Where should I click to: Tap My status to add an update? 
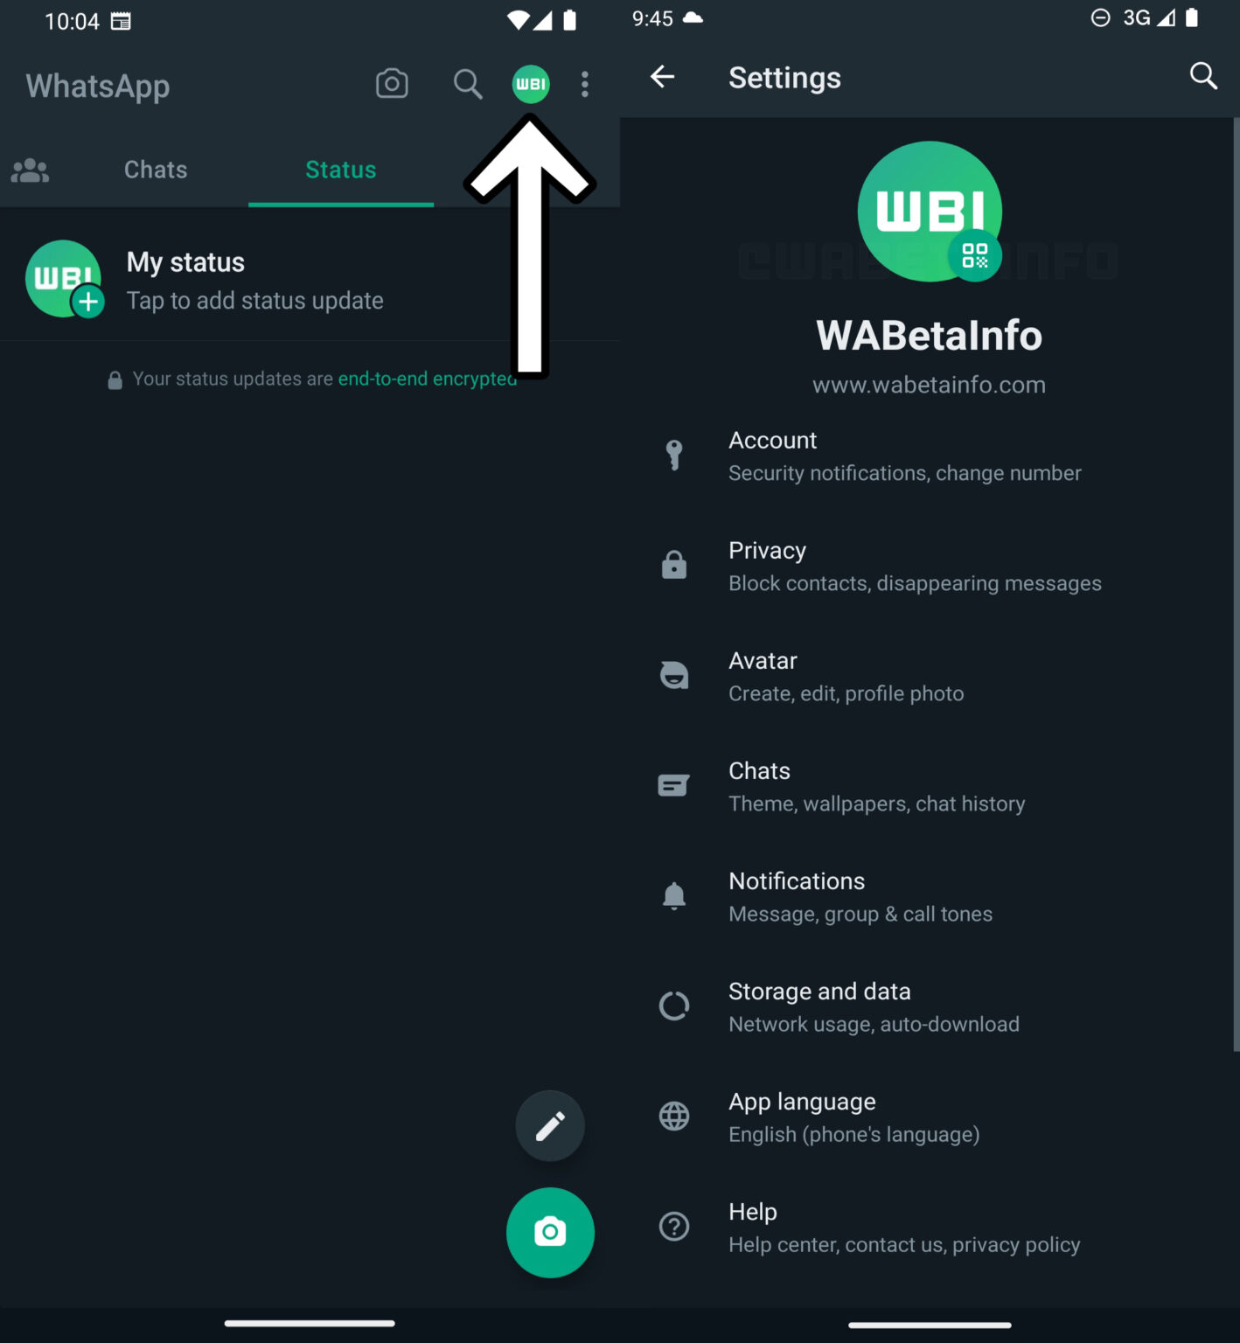(254, 280)
